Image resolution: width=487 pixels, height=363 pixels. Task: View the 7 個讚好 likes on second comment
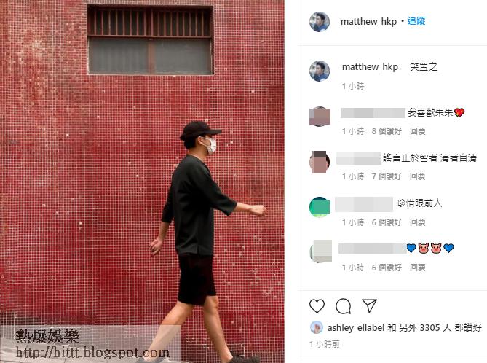(387, 176)
